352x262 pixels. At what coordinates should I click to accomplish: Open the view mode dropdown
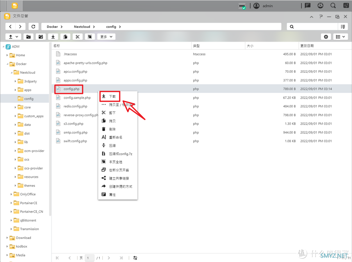[340, 37]
